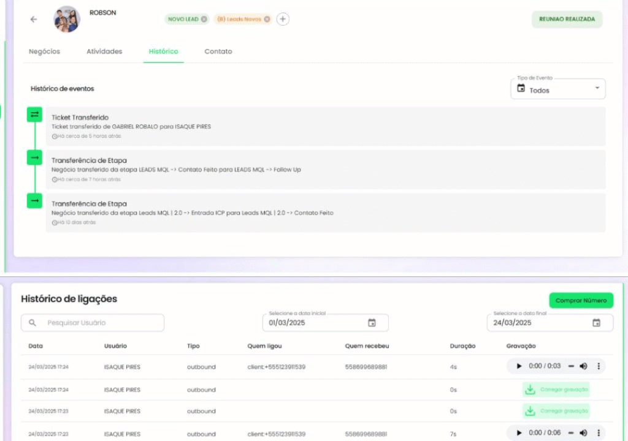Click the REUNIAO REALIZADA button
Viewport: 628px width, 441px height.
click(x=567, y=19)
